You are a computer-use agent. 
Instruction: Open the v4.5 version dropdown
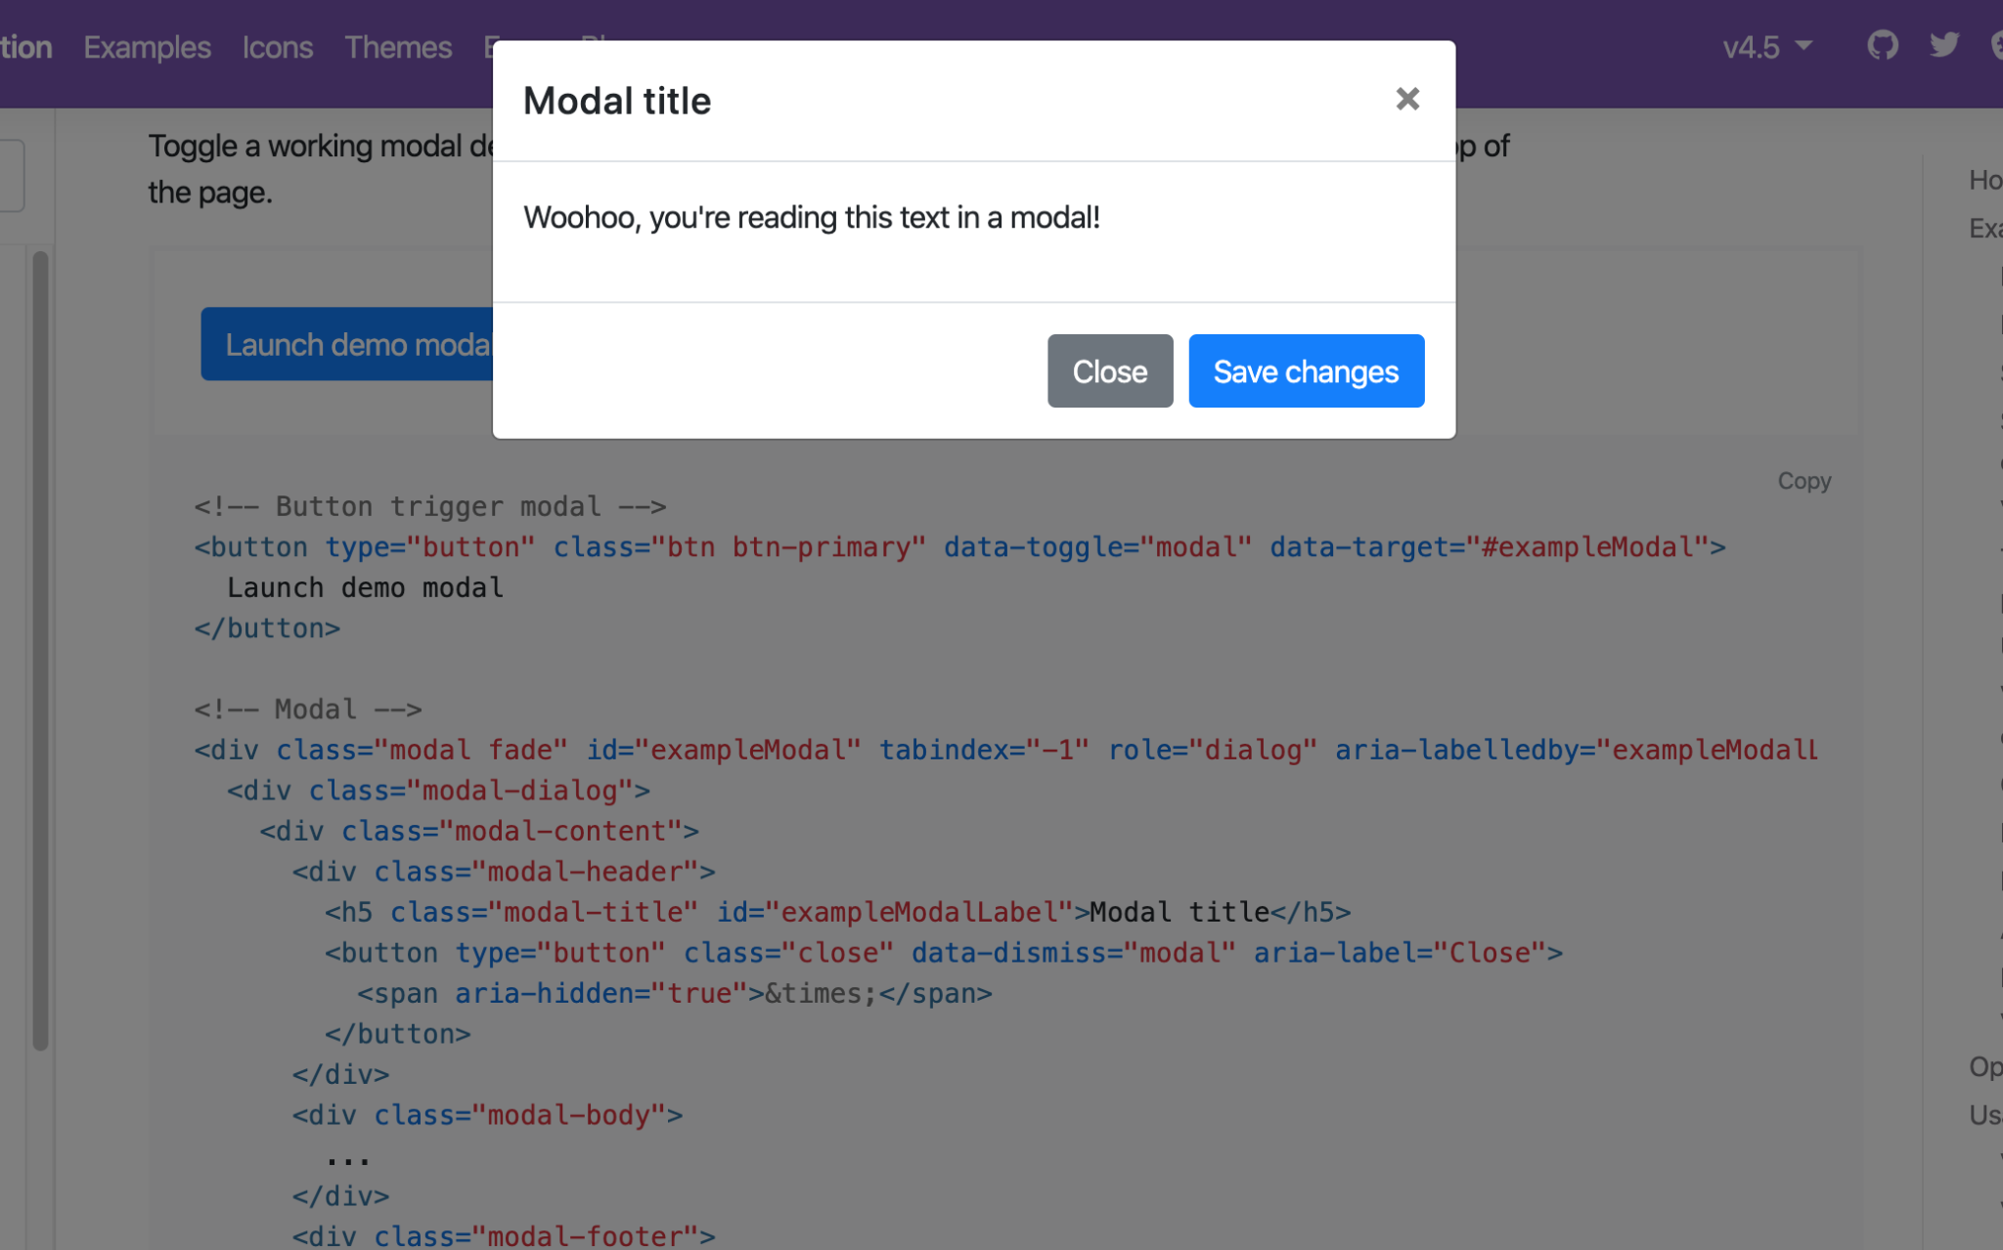click(1766, 47)
